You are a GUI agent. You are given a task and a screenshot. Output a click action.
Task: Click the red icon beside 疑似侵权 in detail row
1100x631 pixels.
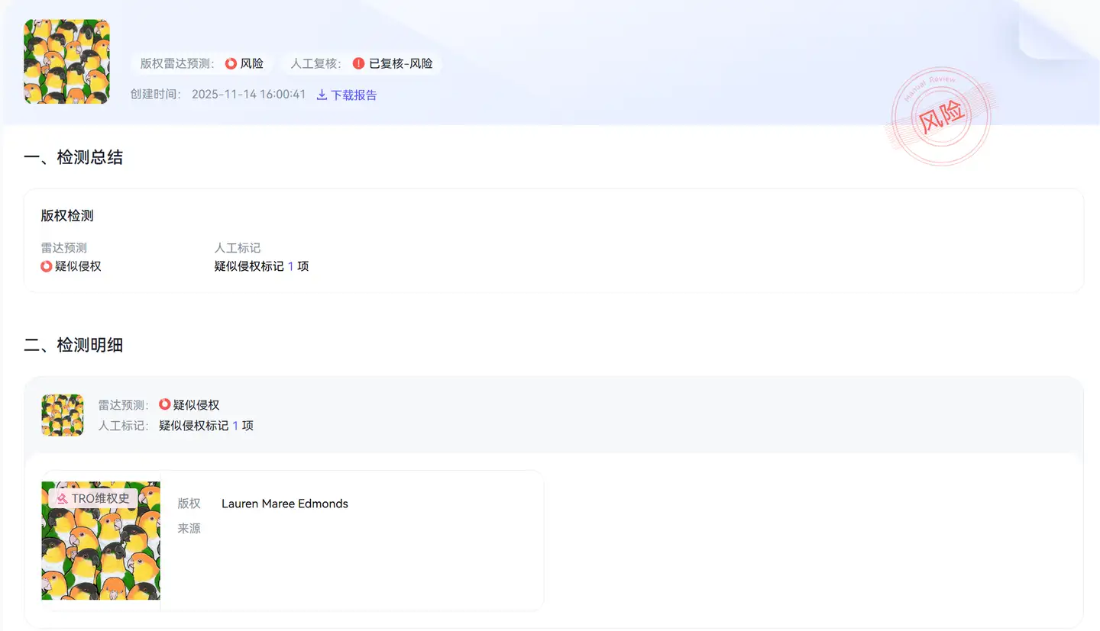164,404
